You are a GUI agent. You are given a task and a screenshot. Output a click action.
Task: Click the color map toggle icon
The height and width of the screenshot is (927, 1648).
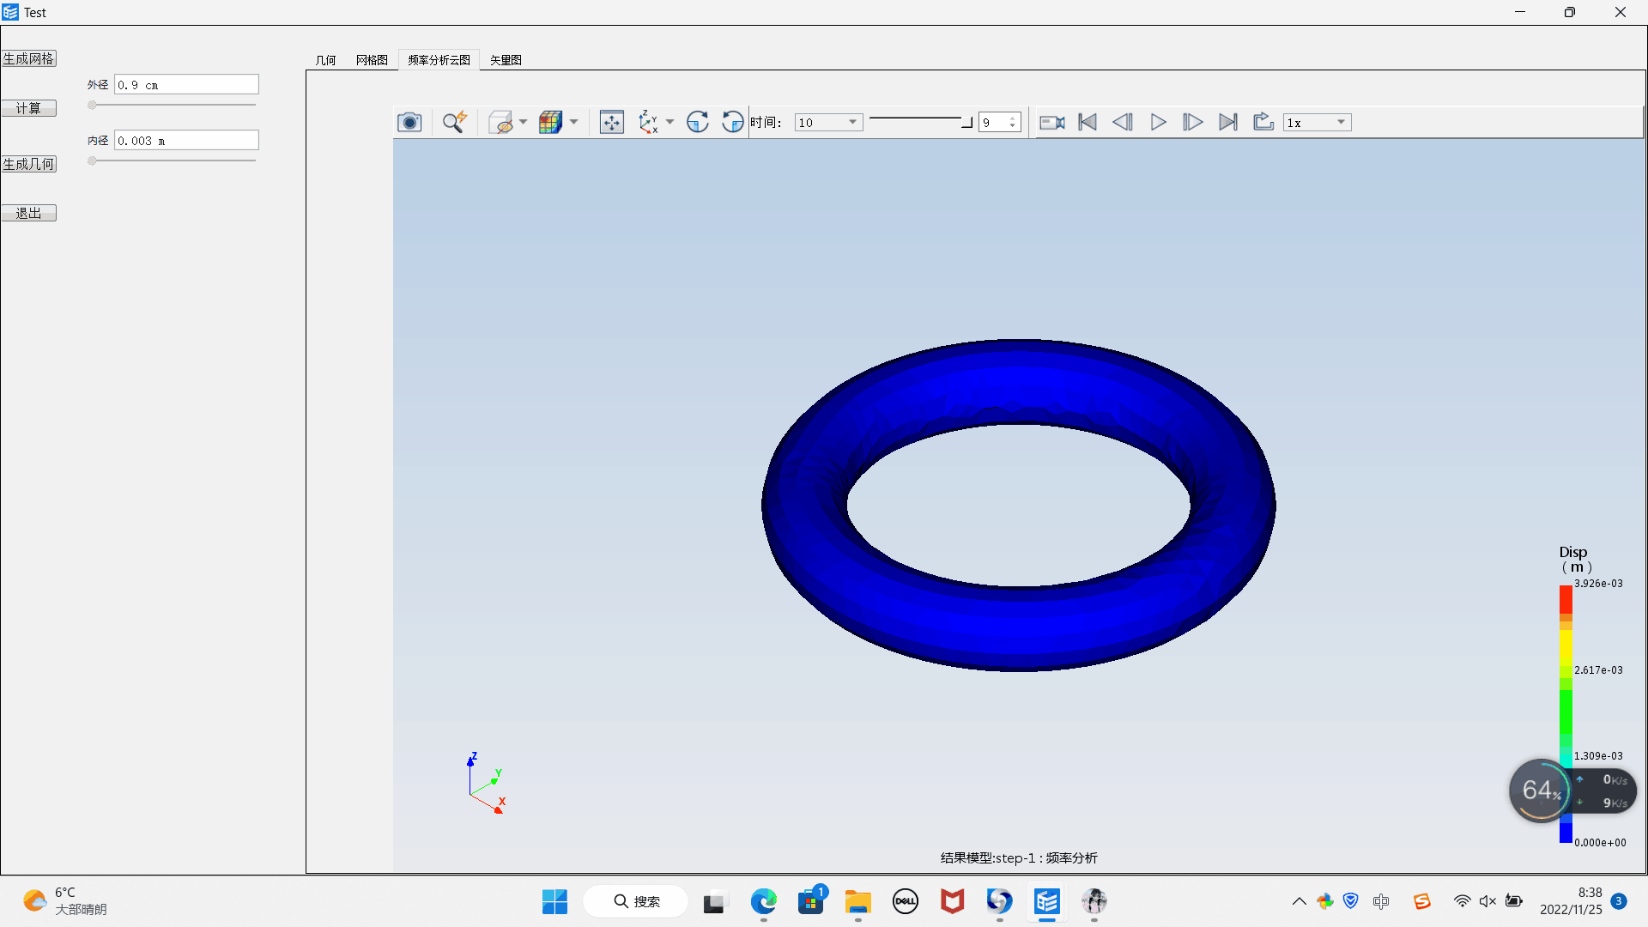pyautogui.click(x=551, y=122)
